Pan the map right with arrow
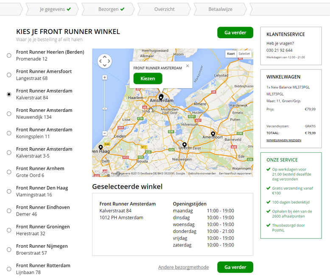 (109, 61)
